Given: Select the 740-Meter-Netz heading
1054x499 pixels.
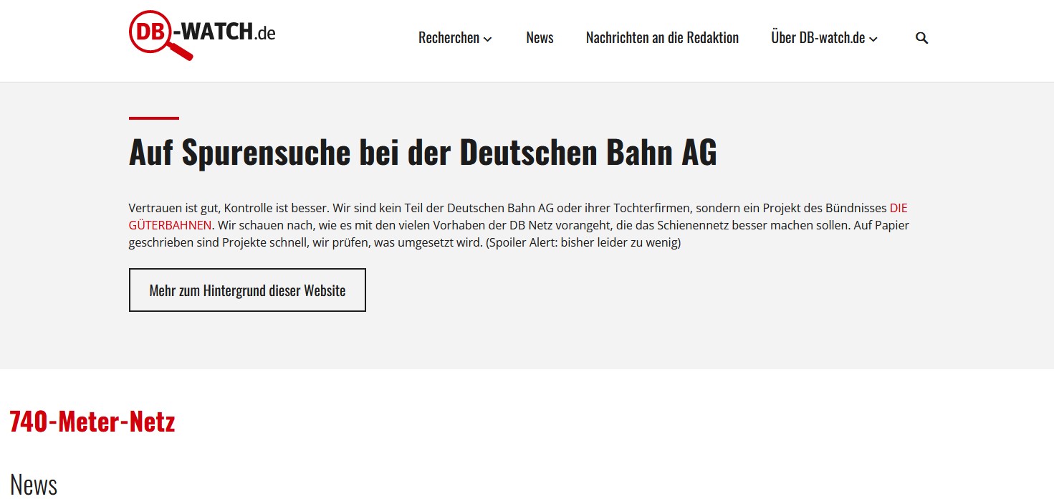Looking at the screenshot, I should 92,422.
